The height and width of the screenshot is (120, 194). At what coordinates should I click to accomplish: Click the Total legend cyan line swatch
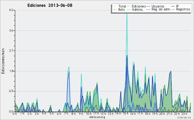115,6
